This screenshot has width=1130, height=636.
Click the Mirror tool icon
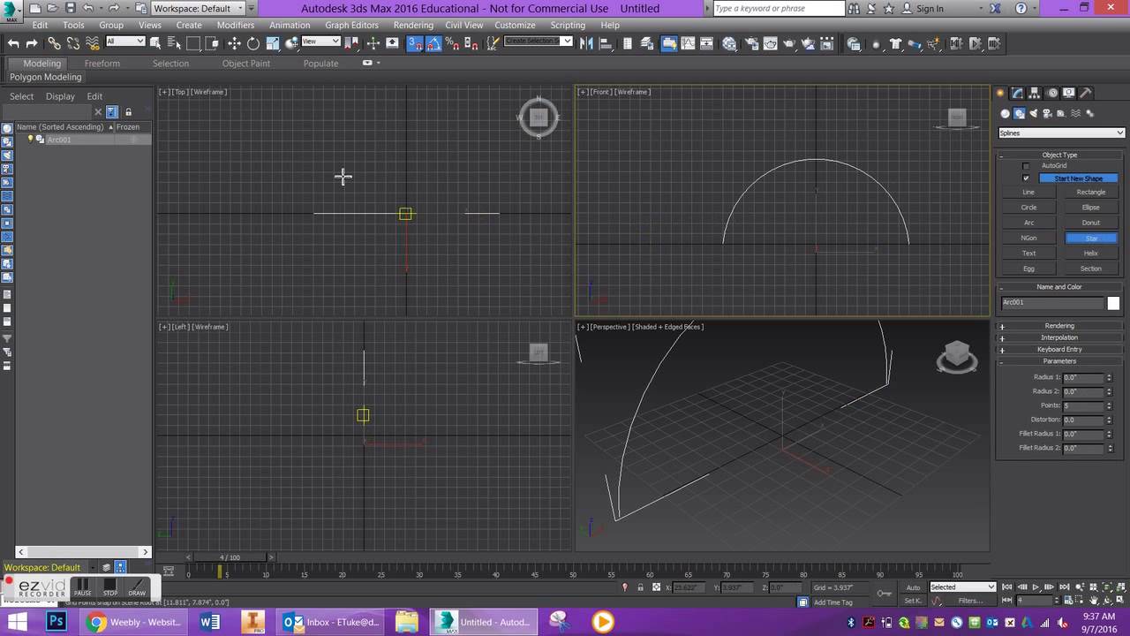(585, 43)
